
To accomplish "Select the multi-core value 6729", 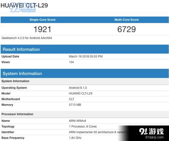I will coord(126,29).
